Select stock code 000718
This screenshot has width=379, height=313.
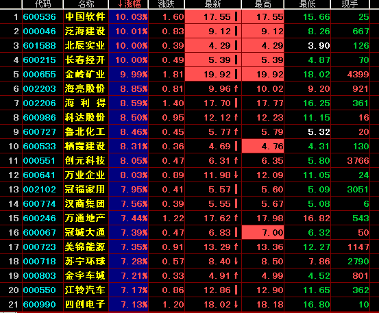39,262
